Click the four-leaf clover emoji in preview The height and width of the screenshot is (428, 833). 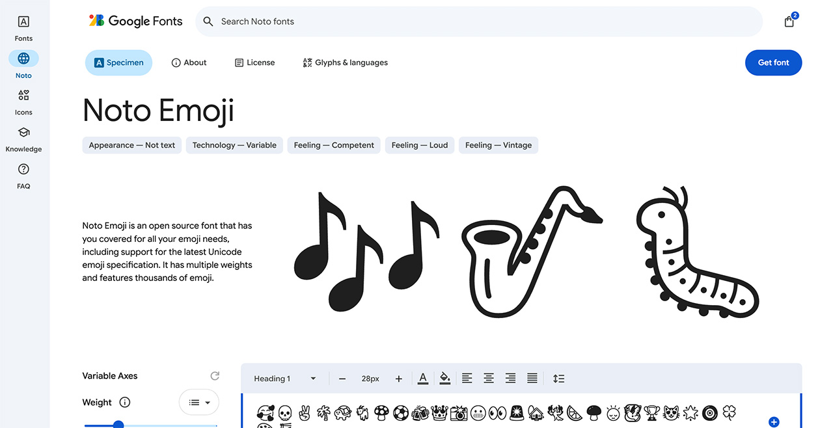(x=730, y=412)
